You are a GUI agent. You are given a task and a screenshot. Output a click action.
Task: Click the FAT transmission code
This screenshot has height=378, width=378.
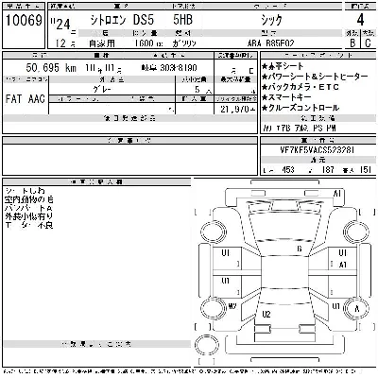tap(13, 99)
